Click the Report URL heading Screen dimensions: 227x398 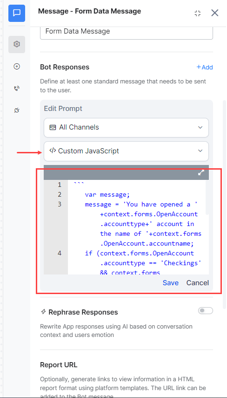(x=59, y=365)
